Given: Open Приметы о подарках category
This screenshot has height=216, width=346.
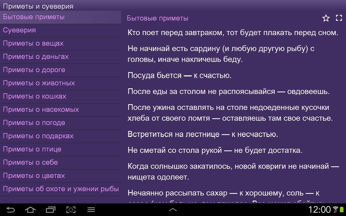Looking at the screenshot, I should (x=61, y=136).
